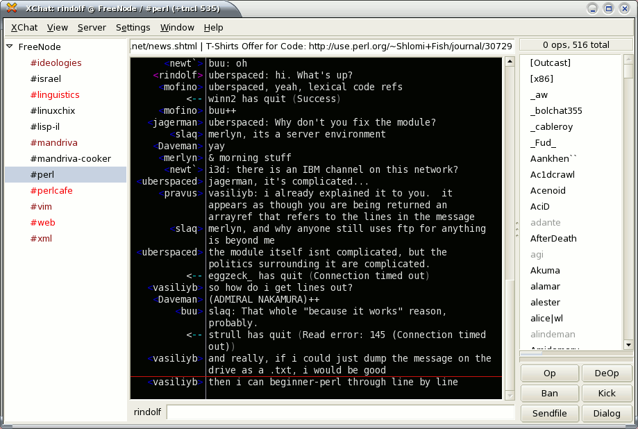Select user alester in user list
Image resolution: width=638 pixels, height=429 pixels.
[x=545, y=303]
